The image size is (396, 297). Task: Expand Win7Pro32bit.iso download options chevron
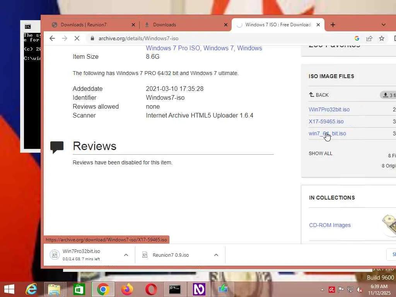coord(126,255)
